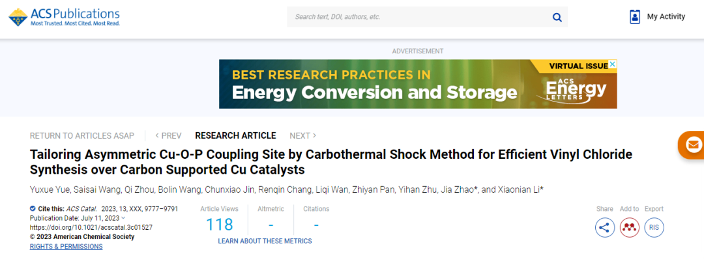Close the advertisement with X icon
This screenshot has width=704, height=263.
click(x=613, y=65)
